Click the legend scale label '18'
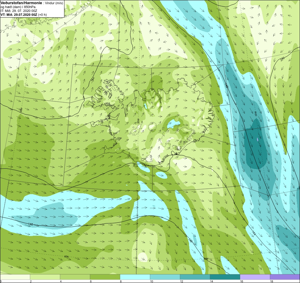Image resolution: width=300 pixels, height=283 pixels. pyautogui.click(x=272, y=281)
